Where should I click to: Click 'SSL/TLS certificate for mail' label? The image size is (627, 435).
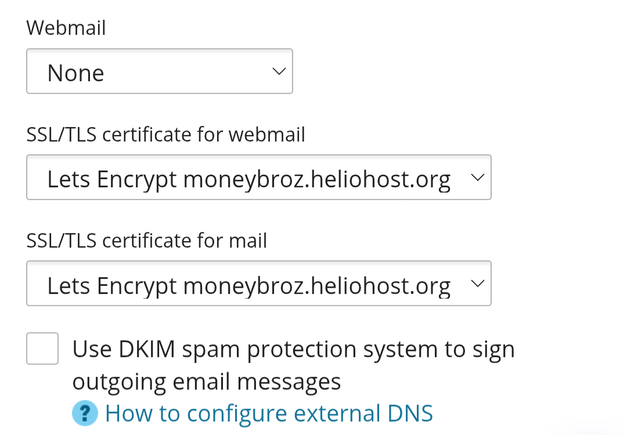[146, 241]
